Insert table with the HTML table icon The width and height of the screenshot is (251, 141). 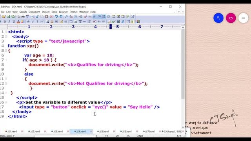click(x=71, y=22)
